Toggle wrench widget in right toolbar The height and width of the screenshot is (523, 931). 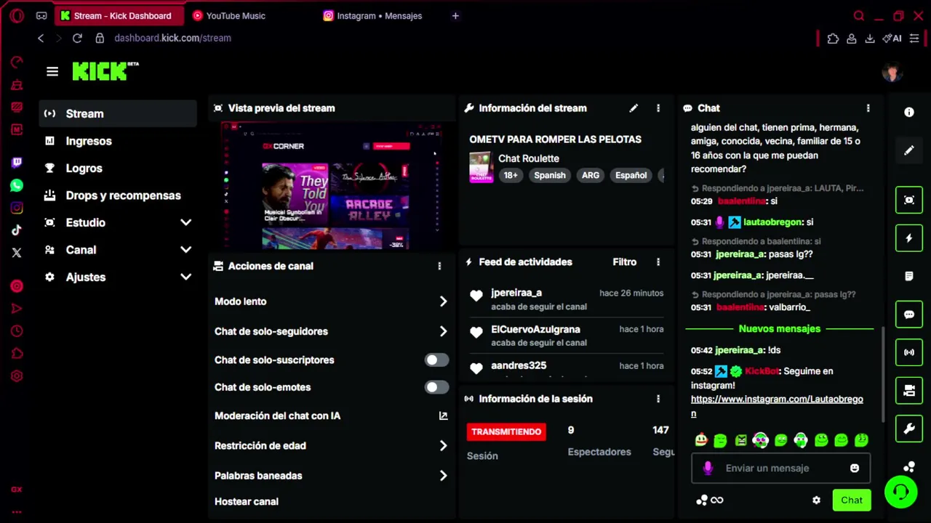(x=909, y=429)
